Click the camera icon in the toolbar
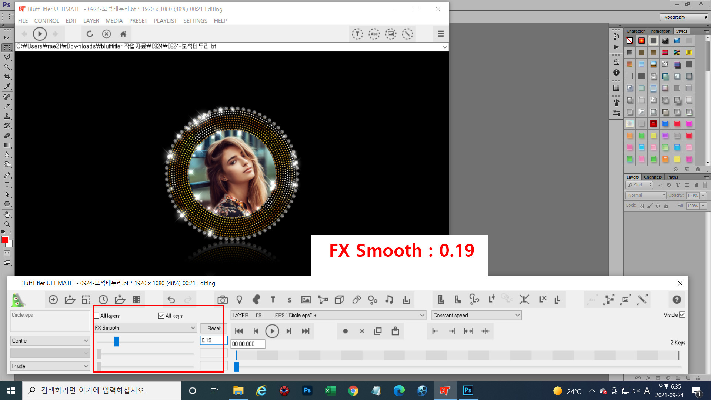The width and height of the screenshot is (711, 400). 223,300
